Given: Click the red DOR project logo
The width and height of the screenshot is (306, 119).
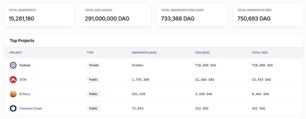Looking at the screenshot, I should (13, 80).
